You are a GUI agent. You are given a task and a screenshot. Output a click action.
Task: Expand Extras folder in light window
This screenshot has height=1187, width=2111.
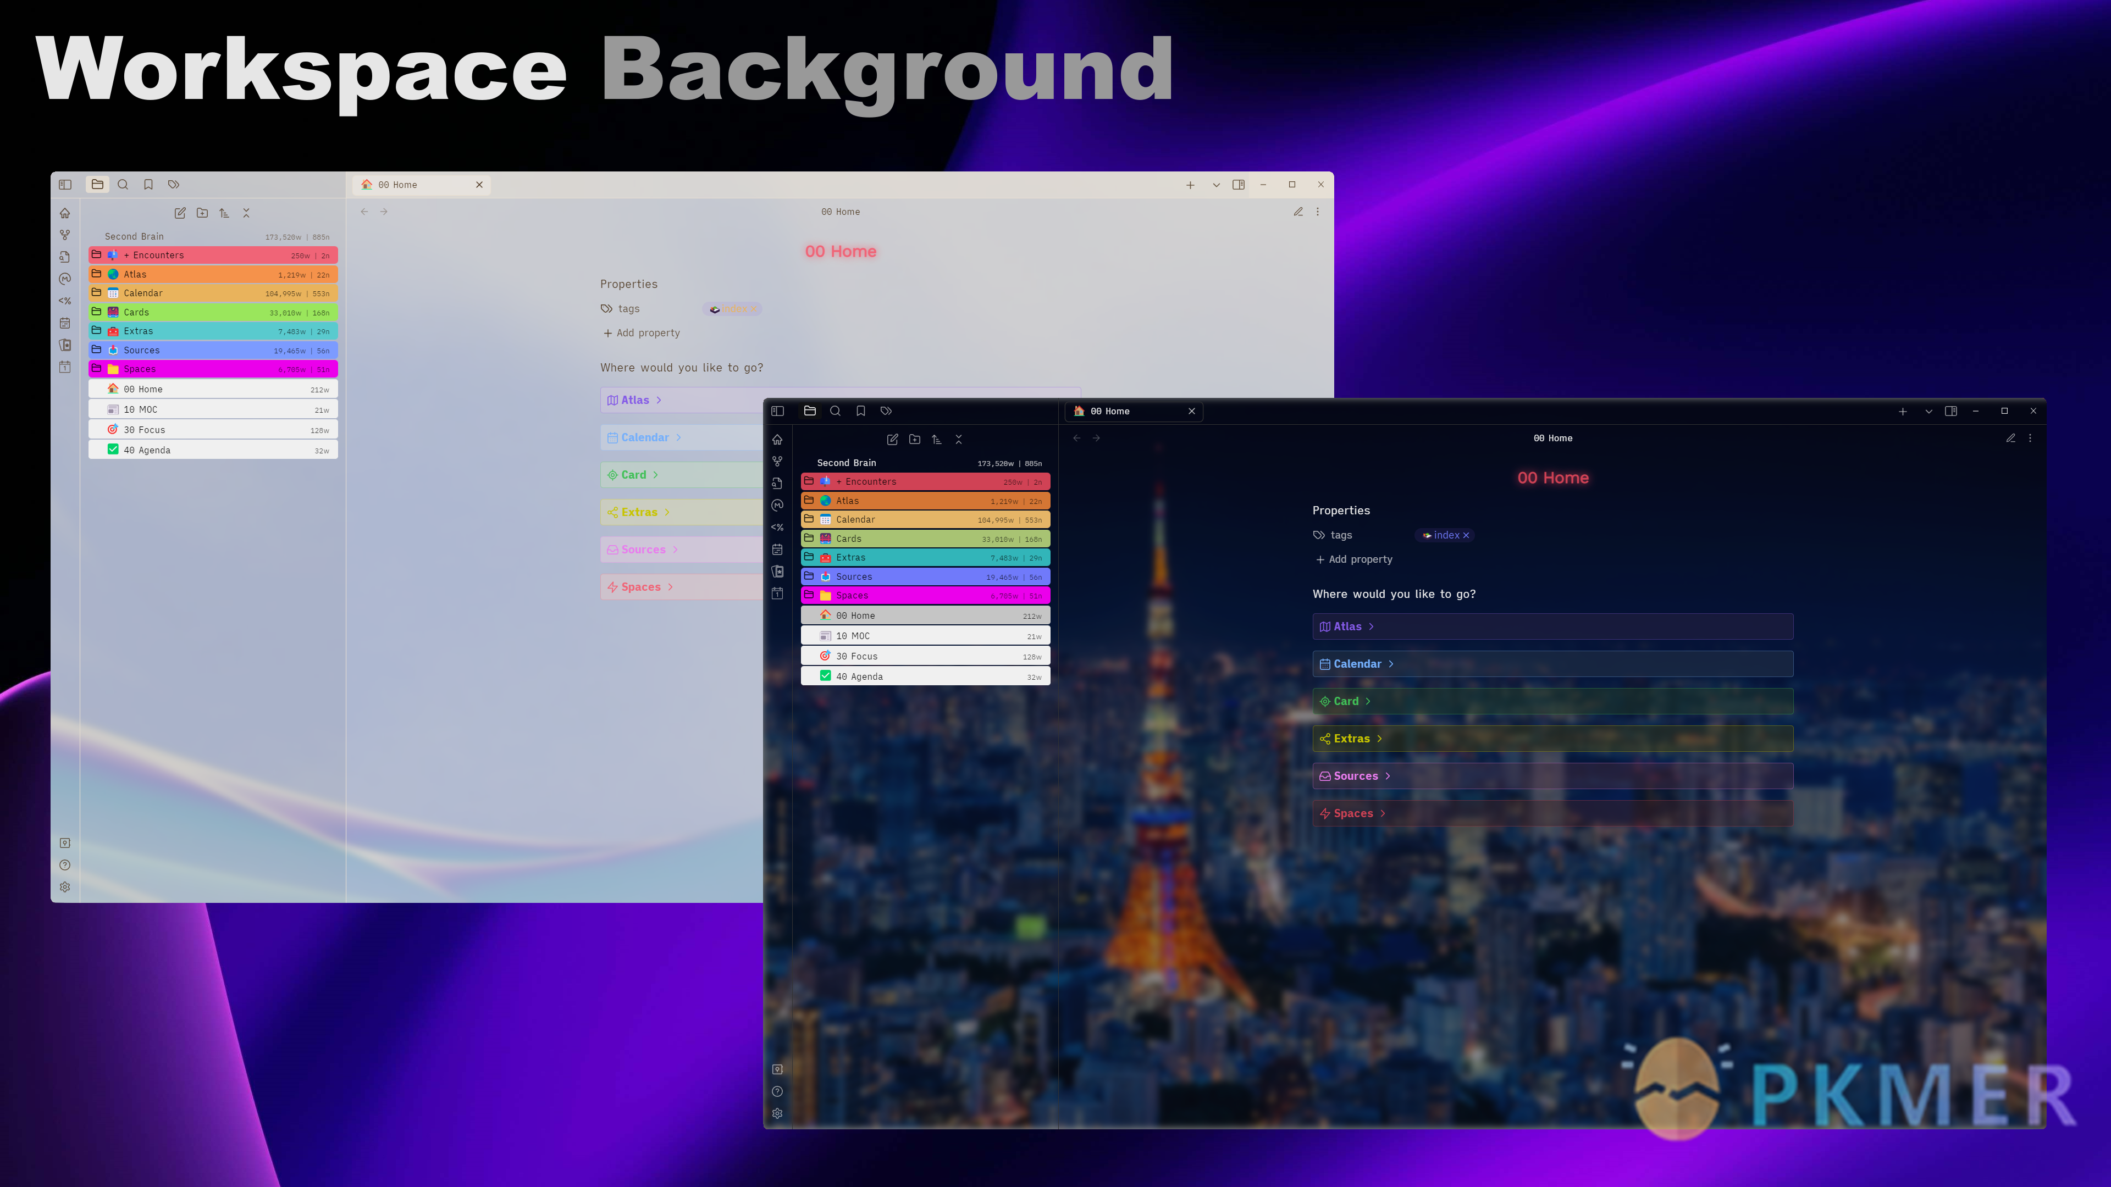213,331
